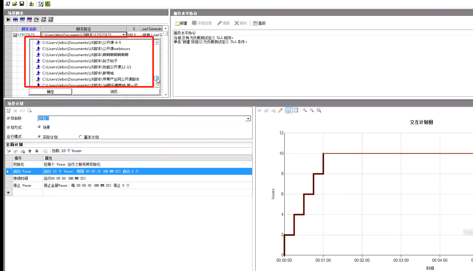The height and width of the screenshot is (271, 473).
Task: Click the remove Vusers icon with red X
Action: (30, 20)
